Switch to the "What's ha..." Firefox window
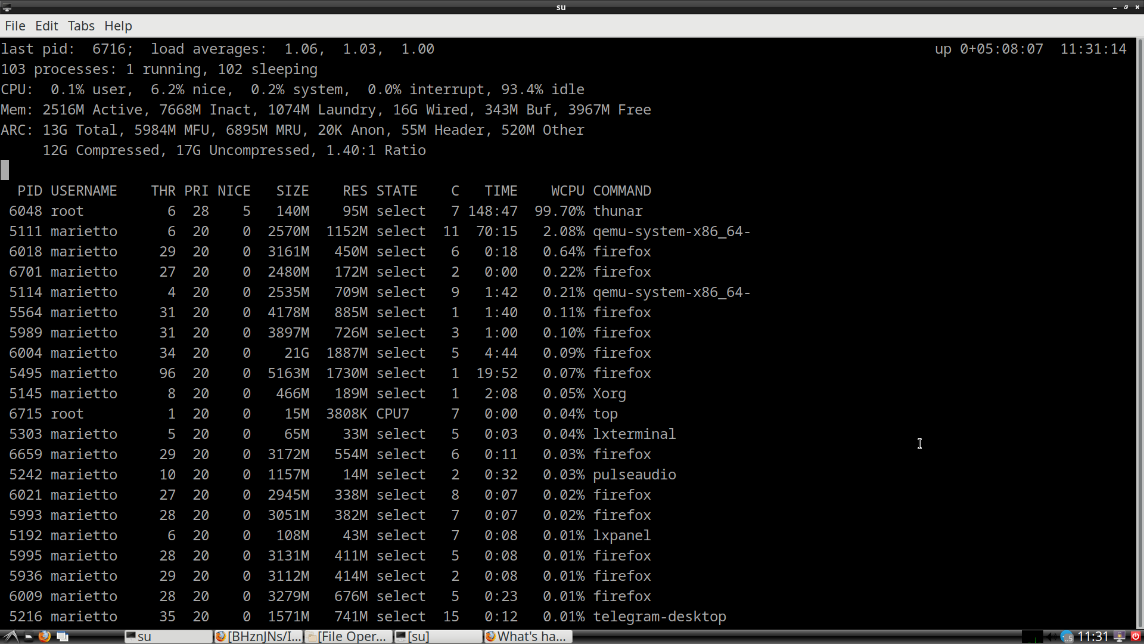Viewport: 1144px width, 644px height. [529, 636]
